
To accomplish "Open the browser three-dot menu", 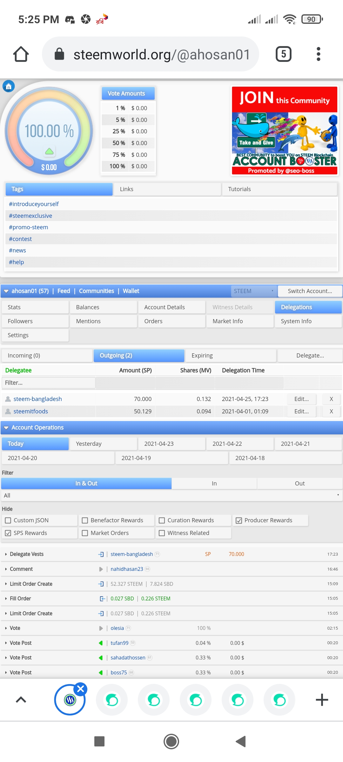I will (319, 54).
